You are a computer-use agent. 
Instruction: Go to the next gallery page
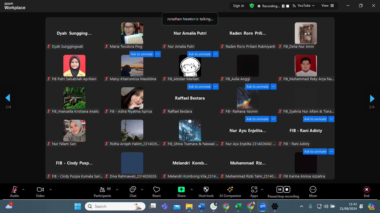tap(372, 98)
